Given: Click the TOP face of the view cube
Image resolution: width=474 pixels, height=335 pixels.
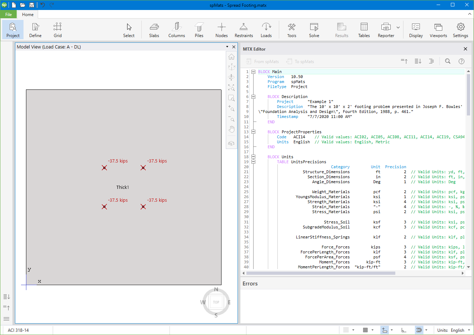Looking at the screenshot, I should pyautogui.click(x=216, y=302).
